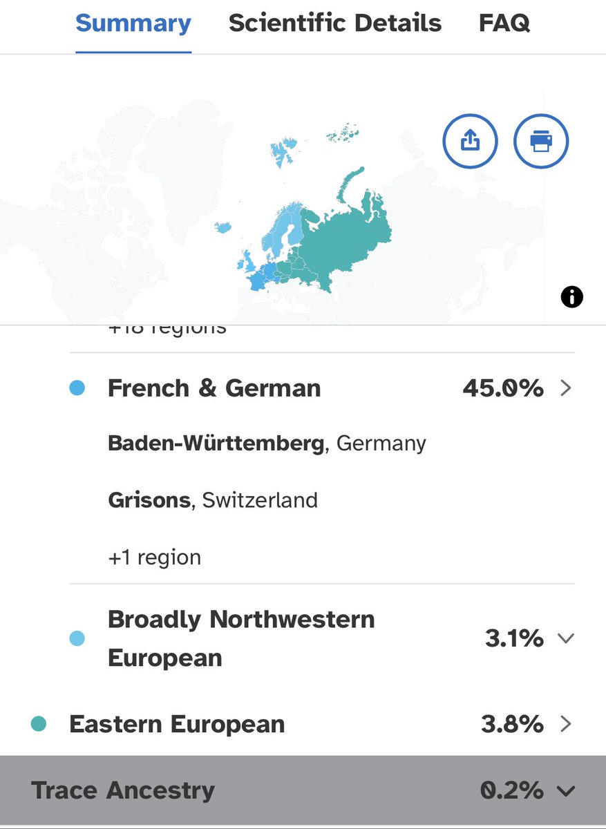606x829 pixels.
Task: Open the map info icon
Action: tap(572, 297)
